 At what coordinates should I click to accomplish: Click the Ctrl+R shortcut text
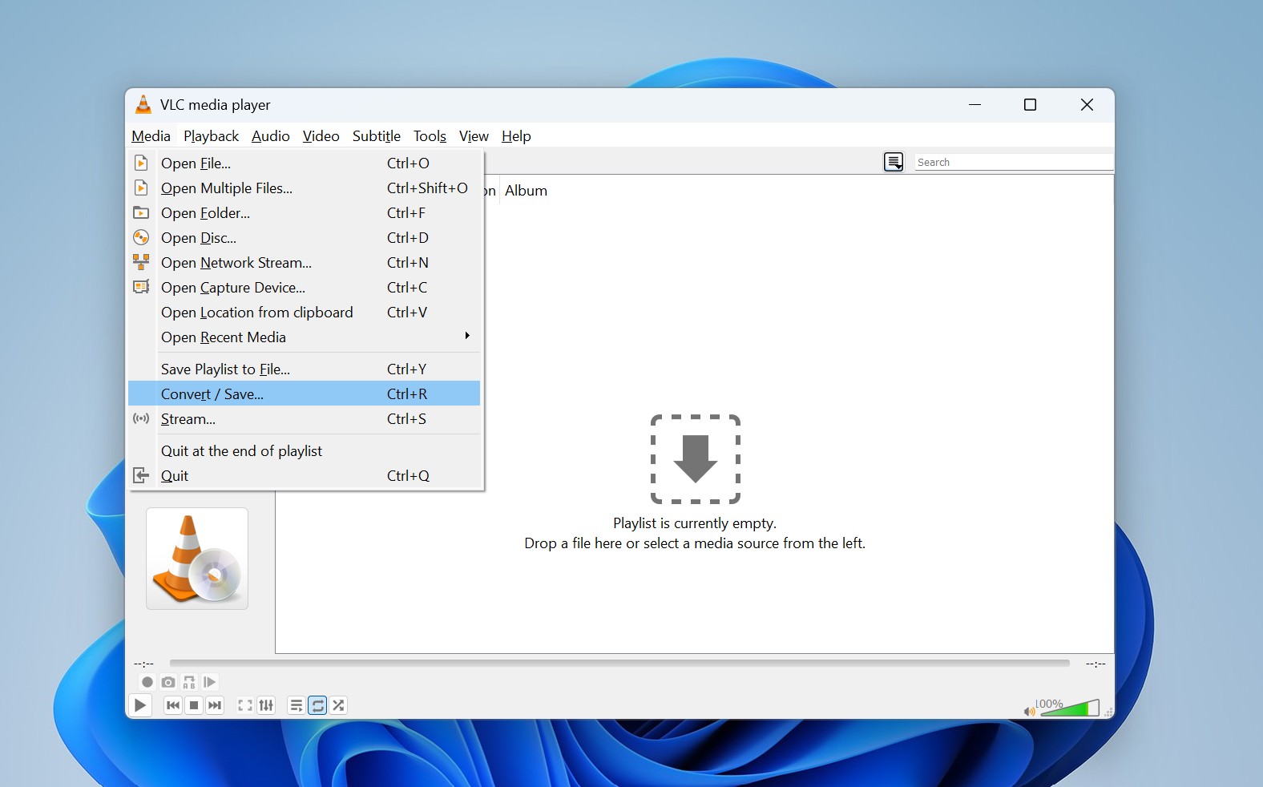tap(407, 394)
